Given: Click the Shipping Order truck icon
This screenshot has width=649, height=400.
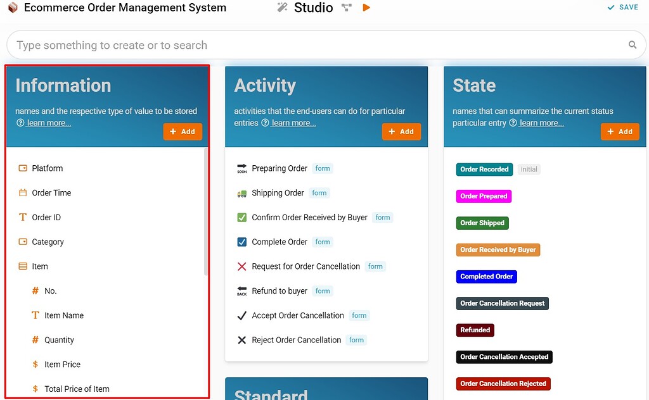Looking at the screenshot, I should 241,193.
